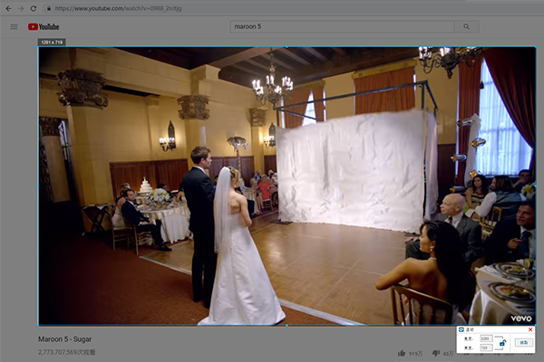Go back with the browser back arrow

[8, 8]
